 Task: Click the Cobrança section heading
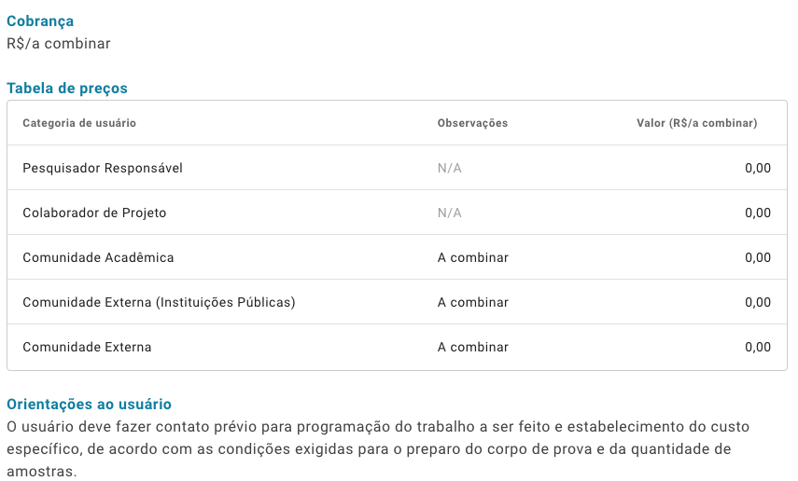pos(40,21)
